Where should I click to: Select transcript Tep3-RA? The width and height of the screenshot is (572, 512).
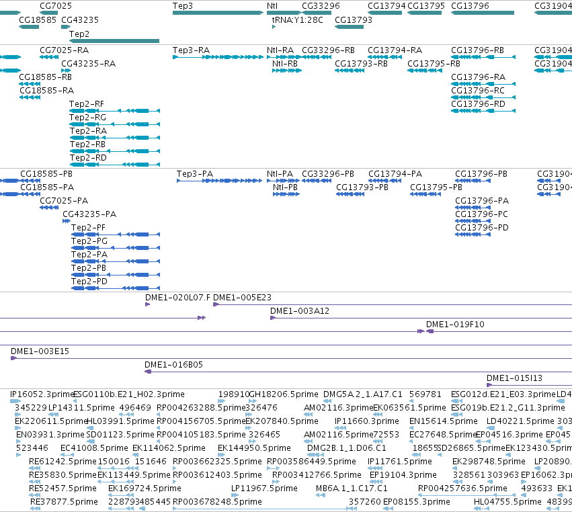[191, 50]
